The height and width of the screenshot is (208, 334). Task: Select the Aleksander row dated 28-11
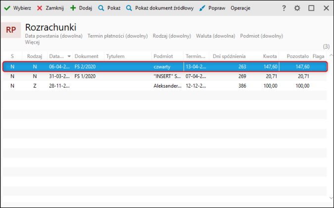(x=165, y=86)
